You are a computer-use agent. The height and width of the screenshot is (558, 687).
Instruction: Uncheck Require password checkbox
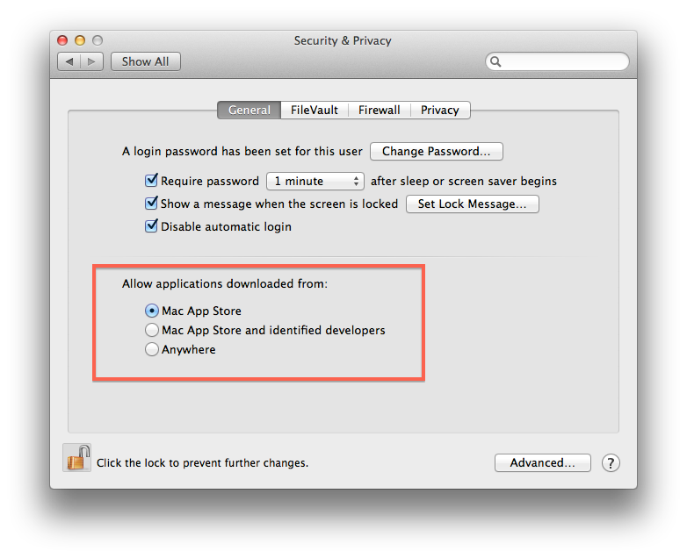click(x=151, y=181)
